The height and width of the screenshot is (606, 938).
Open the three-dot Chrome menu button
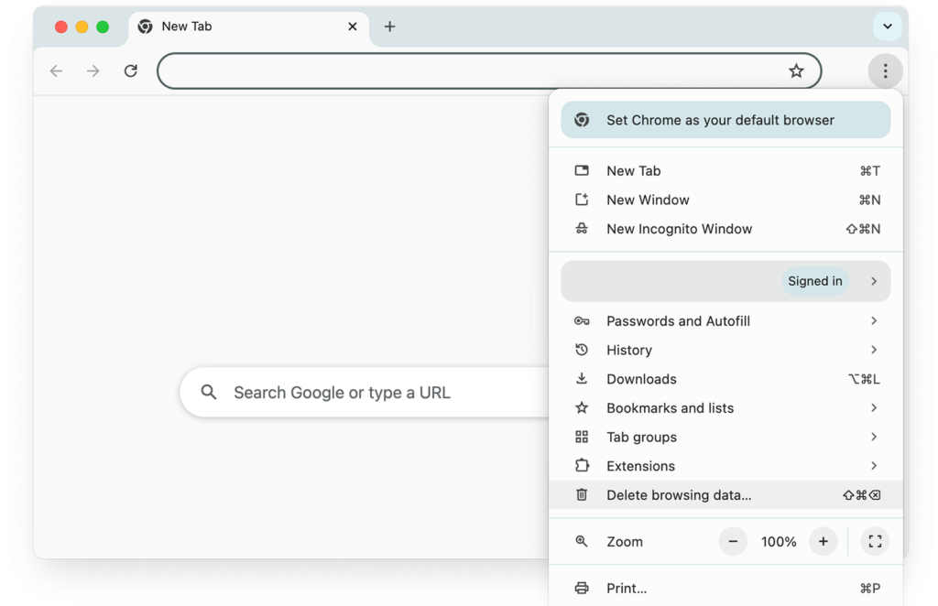[886, 71]
